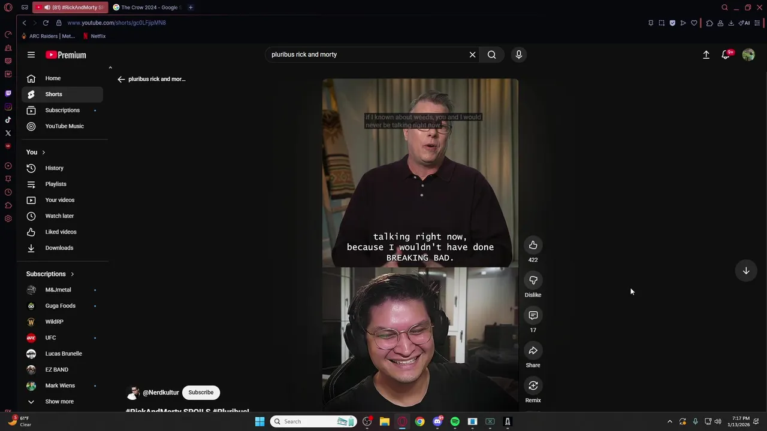The image size is (767, 431).
Task: Open the @Nerdkultur channel link
Action: click(161, 393)
